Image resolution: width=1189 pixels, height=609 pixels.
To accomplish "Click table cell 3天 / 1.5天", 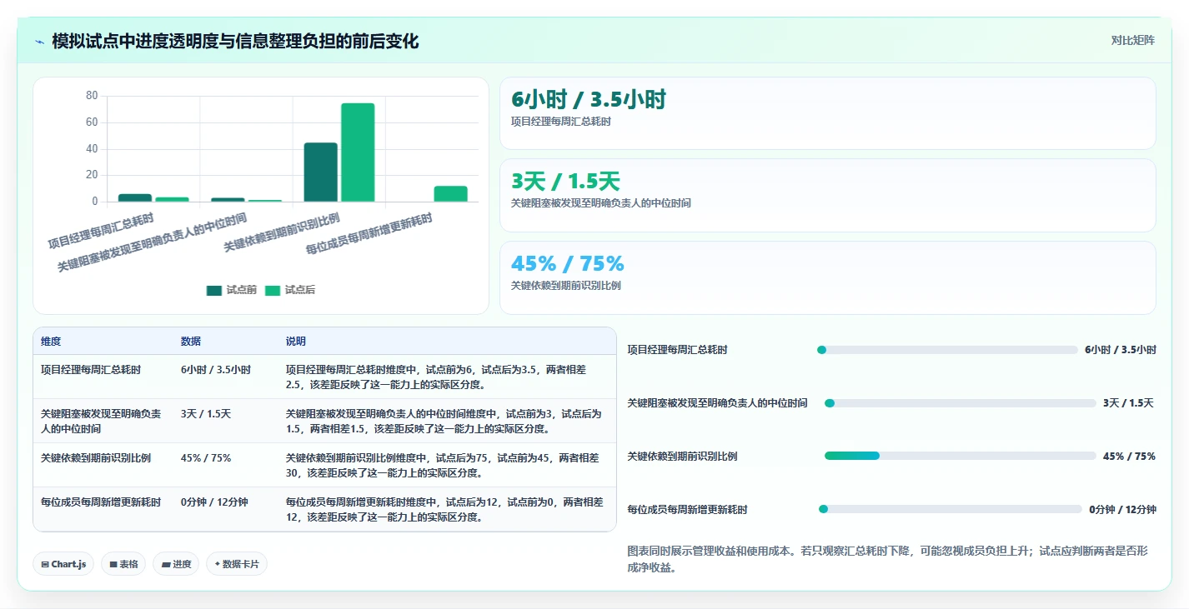I will pos(206,414).
